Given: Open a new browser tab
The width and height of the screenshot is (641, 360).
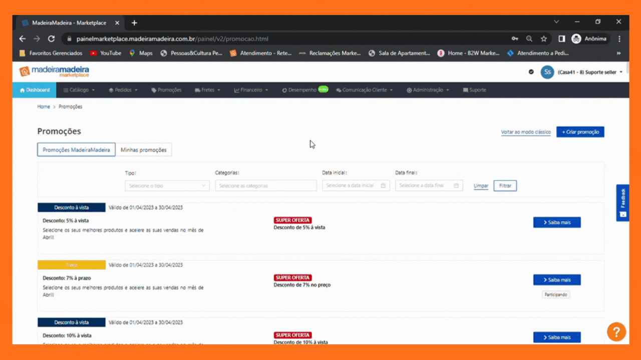Looking at the screenshot, I should click(x=134, y=23).
